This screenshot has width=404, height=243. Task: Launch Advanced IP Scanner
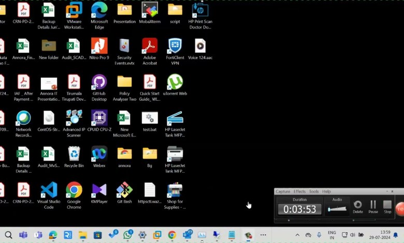click(74, 124)
